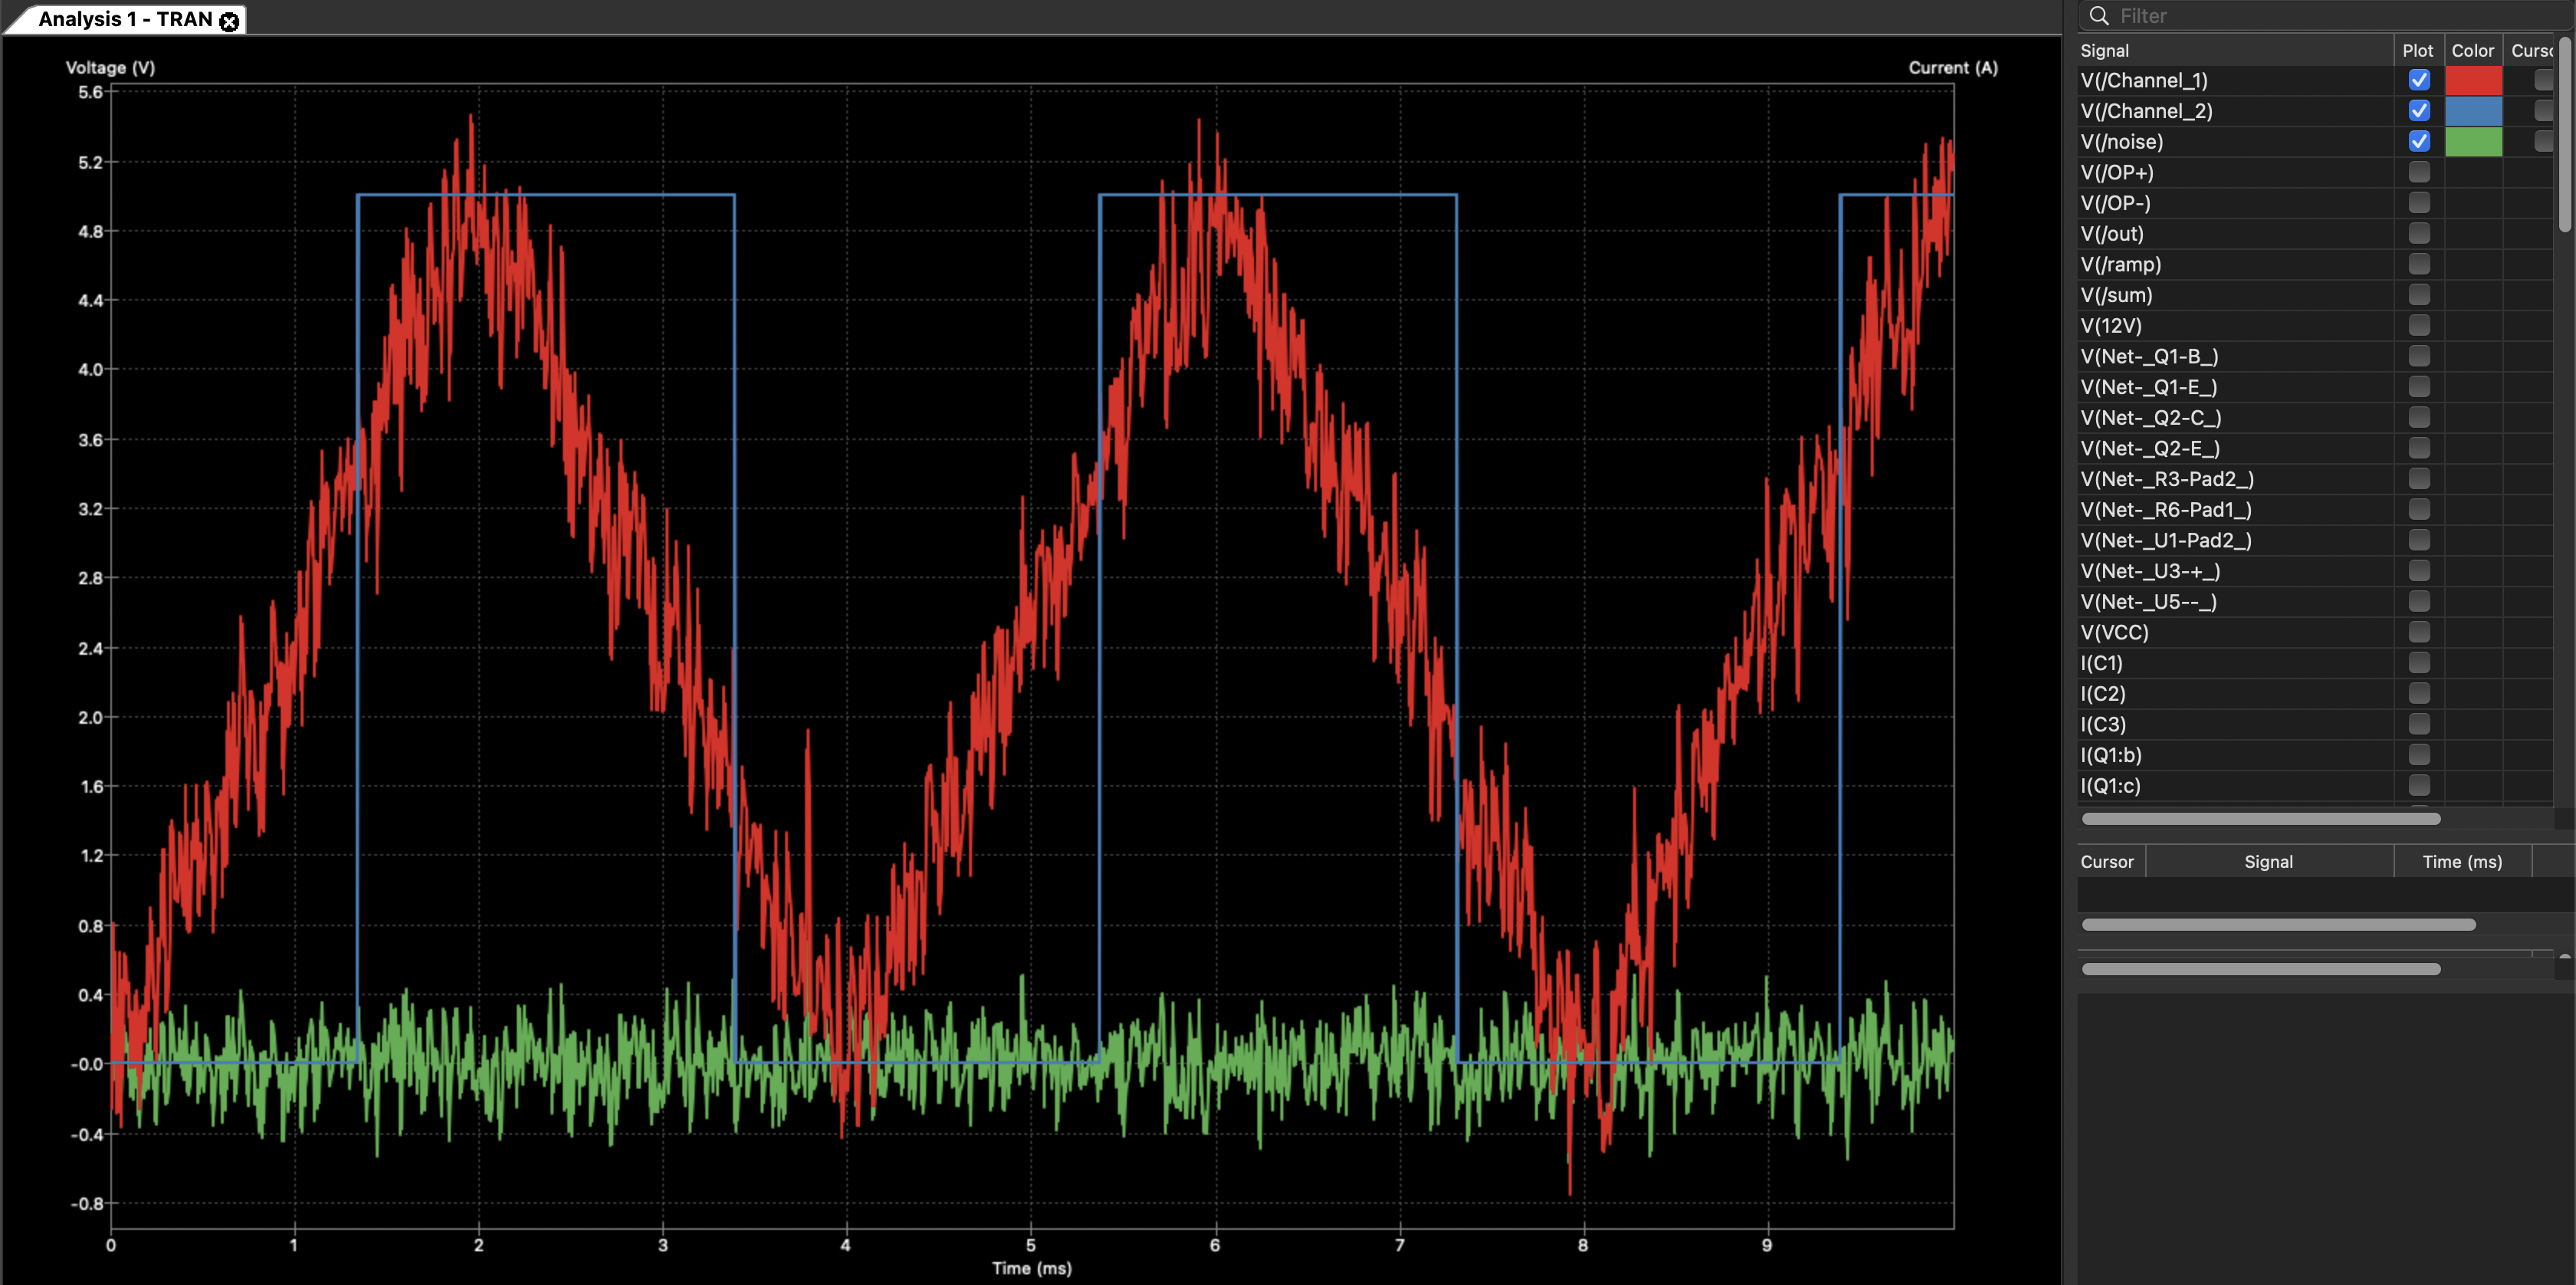Screen dimensions: 2576x1285
Task: Click the Signal column header
Action: coord(2104,50)
